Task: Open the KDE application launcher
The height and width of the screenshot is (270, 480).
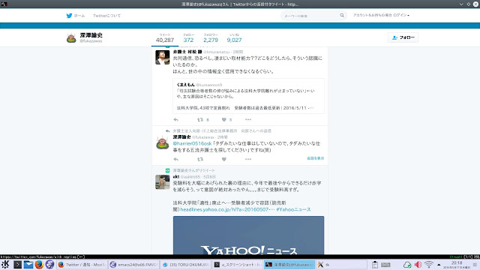Action: click(5, 265)
